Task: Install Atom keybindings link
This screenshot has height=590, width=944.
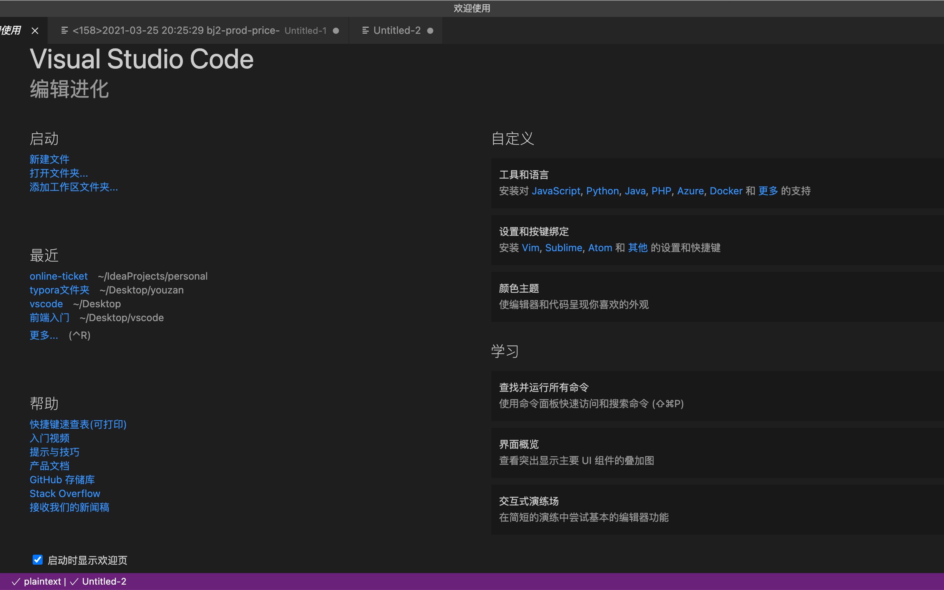Action: 600,248
